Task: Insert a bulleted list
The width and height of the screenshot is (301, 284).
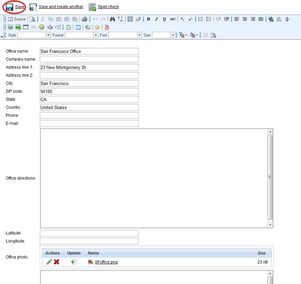Action: click(x=209, y=19)
